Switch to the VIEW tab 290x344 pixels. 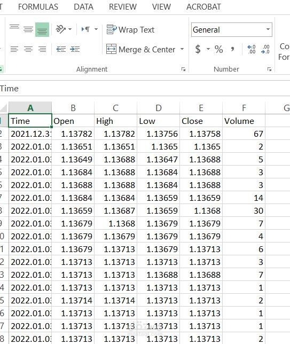(x=161, y=7)
